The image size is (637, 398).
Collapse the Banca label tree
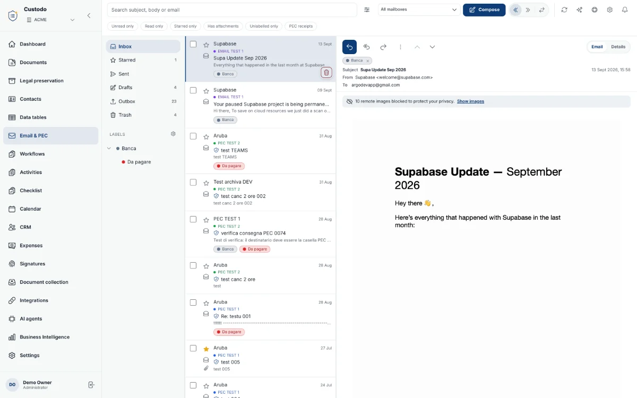click(109, 149)
